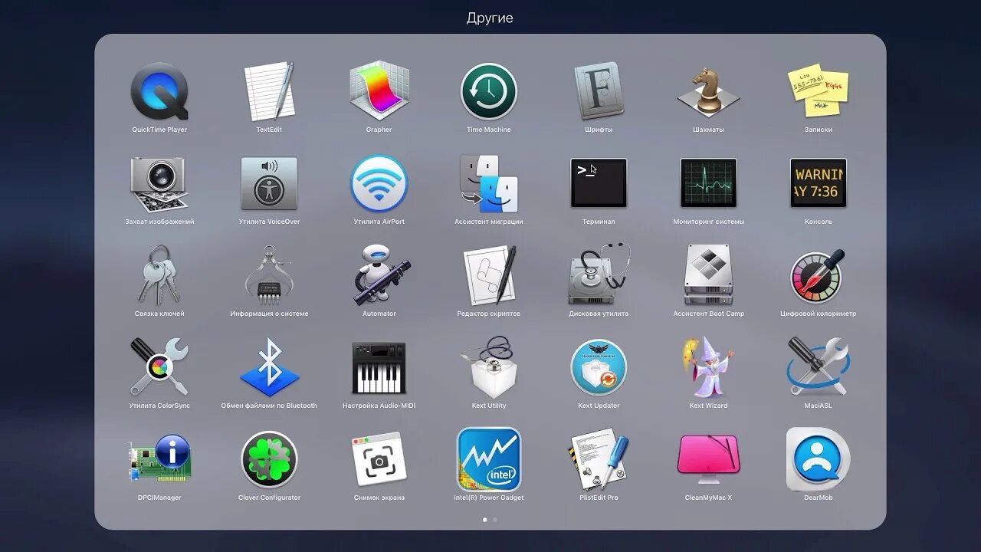Launch the Шахматы chess app
Image resolution: width=981 pixels, height=552 pixels.
(x=708, y=91)
